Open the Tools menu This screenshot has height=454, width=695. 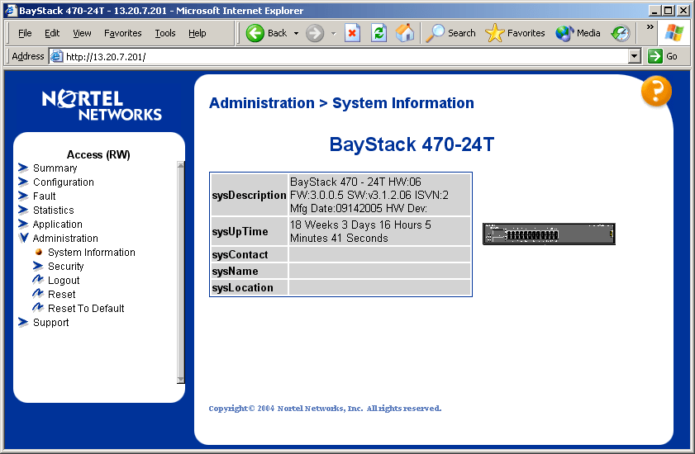point(165,33)
